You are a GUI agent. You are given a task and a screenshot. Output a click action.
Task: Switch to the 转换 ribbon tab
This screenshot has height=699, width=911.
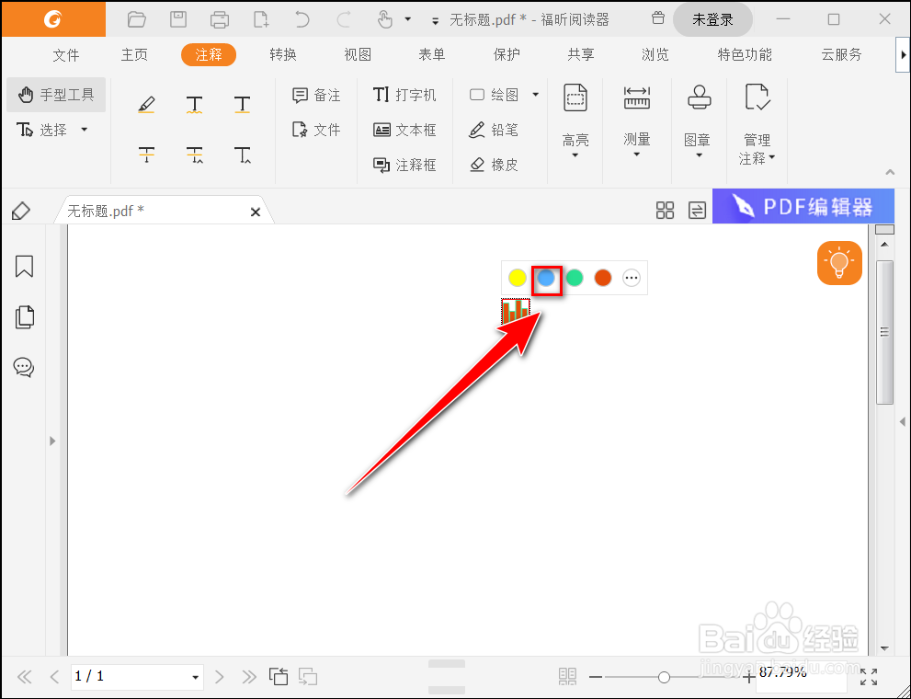pyautogui.click(x=283, y=54)
